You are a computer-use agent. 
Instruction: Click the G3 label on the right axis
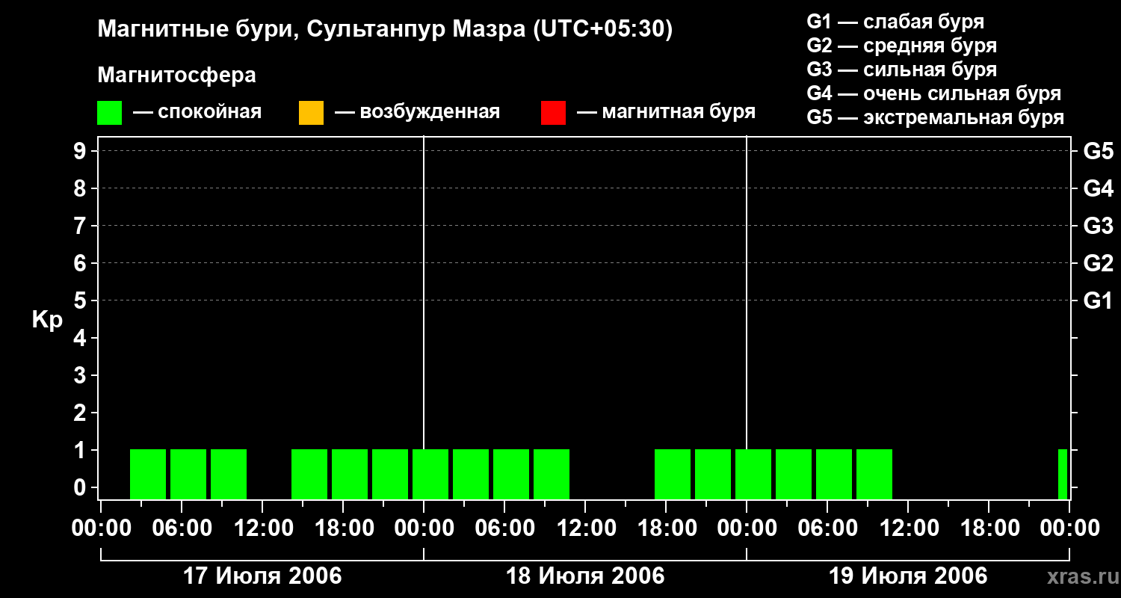[x=1099, y=226]
